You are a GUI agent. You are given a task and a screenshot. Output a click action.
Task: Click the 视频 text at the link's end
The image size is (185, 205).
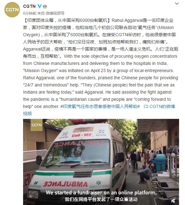click(x=27, y=114)
